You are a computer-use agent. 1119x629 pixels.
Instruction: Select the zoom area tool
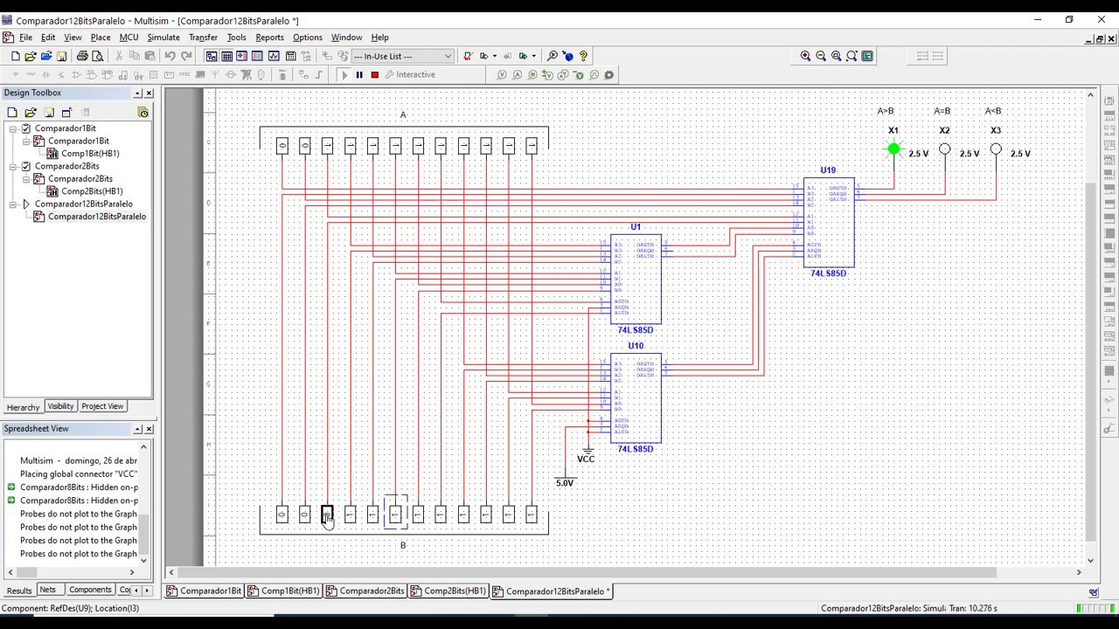click(x=837, y=56)
